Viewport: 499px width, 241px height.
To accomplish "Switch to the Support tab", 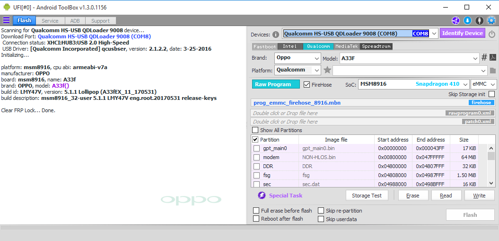I will pyautogui.click(x=100, y=21).
